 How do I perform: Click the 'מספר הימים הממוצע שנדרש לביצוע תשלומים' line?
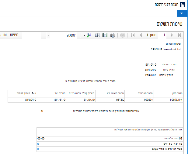[90, 81]
